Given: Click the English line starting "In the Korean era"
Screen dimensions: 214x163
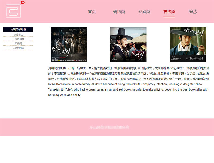Looking at the screenshot, I should tap(125, 84).
